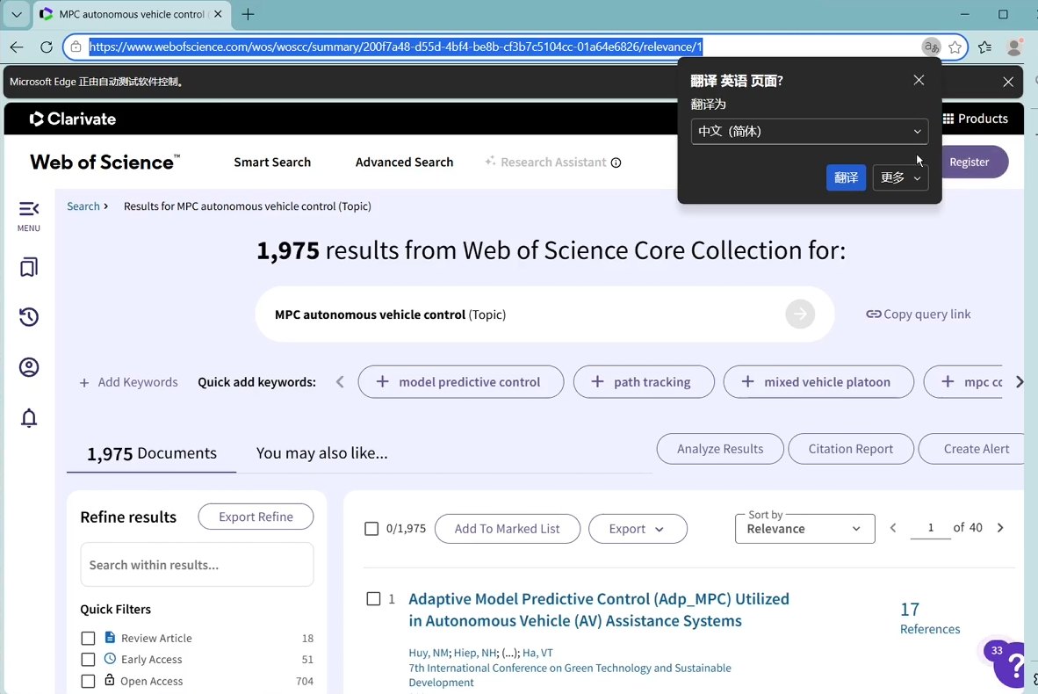View site information lock icon
Viewport: 1038px width, 694px height.
tap(76, 47)
